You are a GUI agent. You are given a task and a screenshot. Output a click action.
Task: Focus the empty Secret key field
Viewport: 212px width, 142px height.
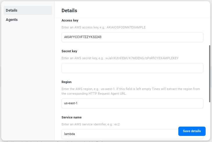pyautogui.click(x=132, y=68)
